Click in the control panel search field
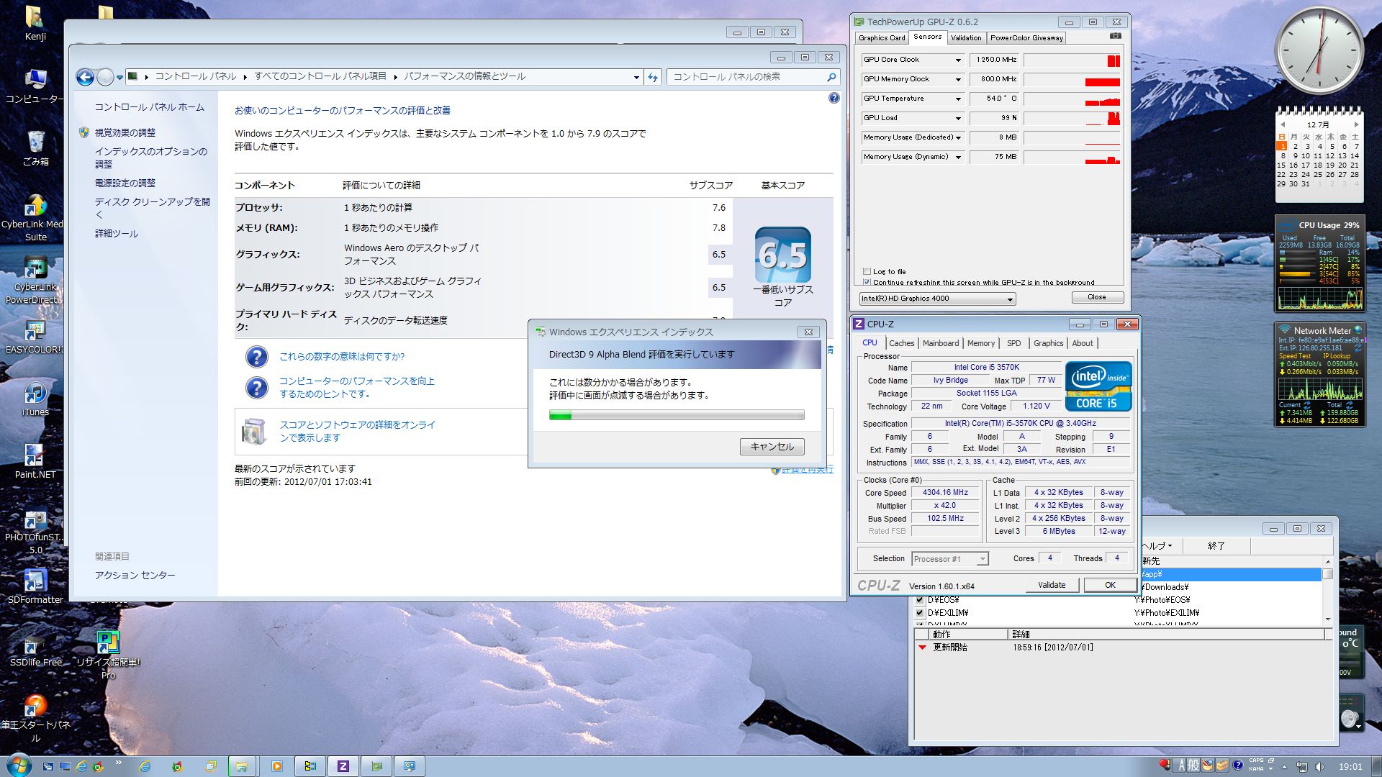 (747, 77)
